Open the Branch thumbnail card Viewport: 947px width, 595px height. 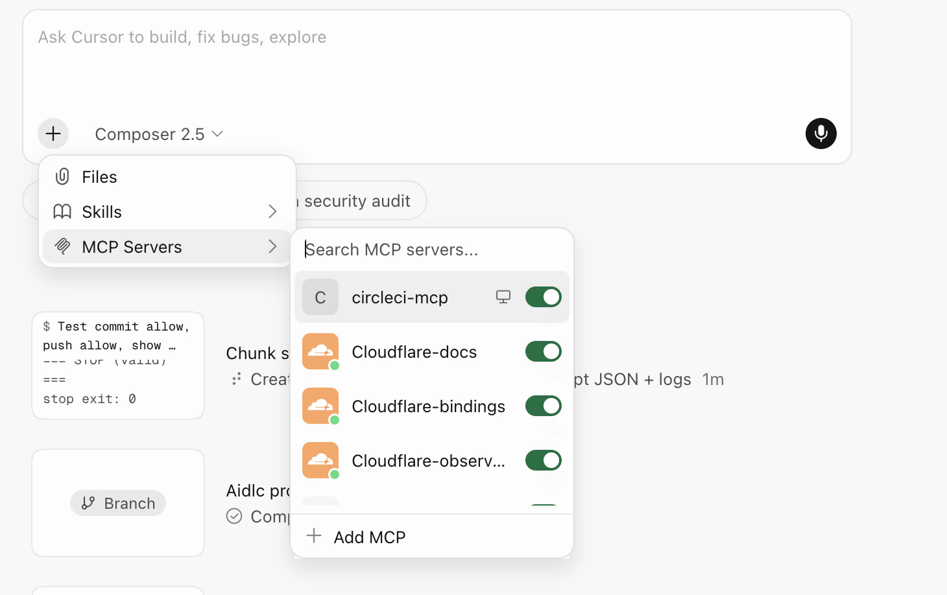click(x=118, y=503)
